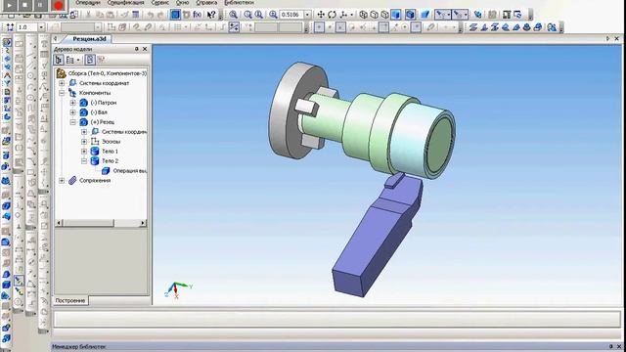Open the Окно menu
Screen dimensions: 626x352
(182, 2)
